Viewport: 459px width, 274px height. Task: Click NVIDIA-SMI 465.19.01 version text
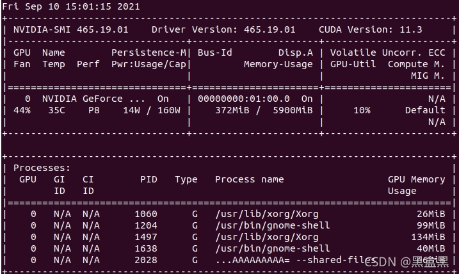[x=71, y=29]
